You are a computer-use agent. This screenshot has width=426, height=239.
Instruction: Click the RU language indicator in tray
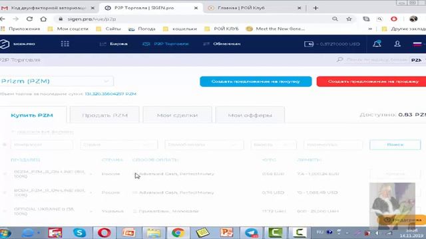320,232
